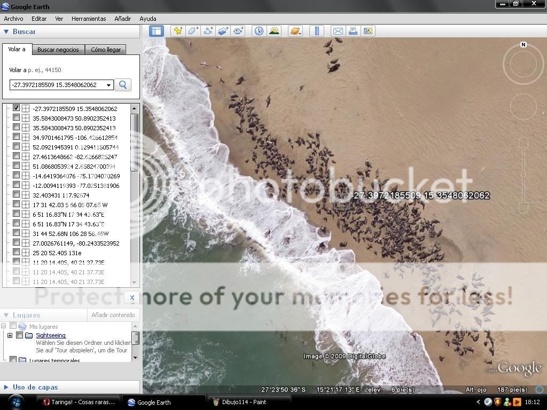Click the N north indicator on the compass
The width and height of the screenshot is (547, 410).
pyautogui.click(x=523, y=45)
